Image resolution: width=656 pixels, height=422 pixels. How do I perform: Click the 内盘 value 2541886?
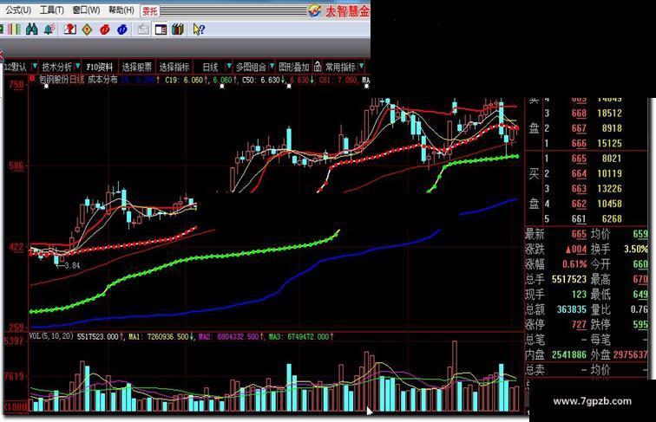tap(569, 354)
